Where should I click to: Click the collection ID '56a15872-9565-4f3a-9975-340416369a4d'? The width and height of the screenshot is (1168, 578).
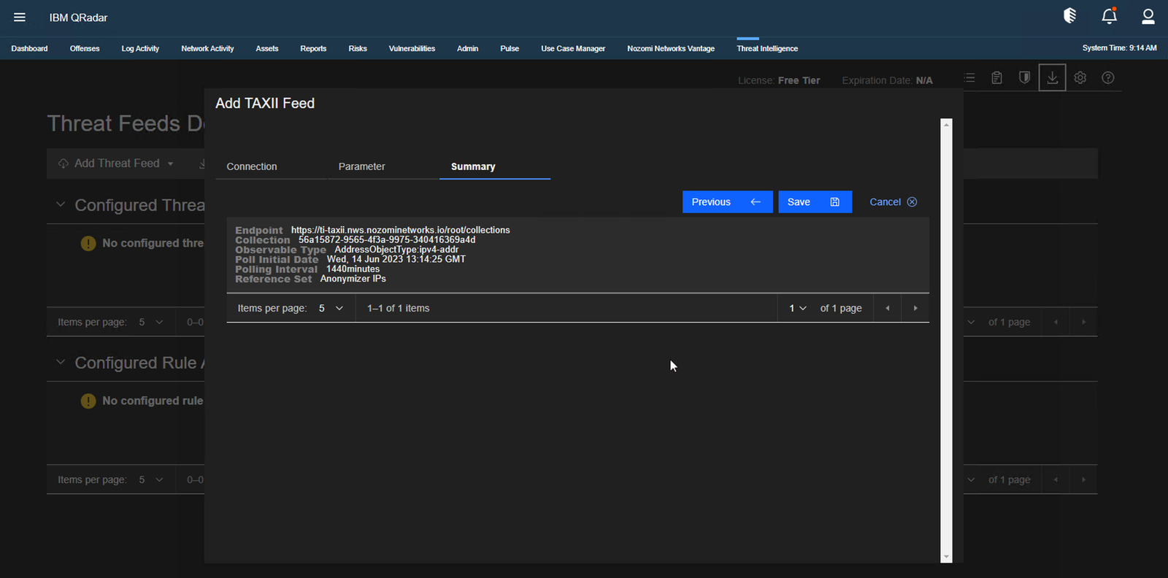(387, 239)
